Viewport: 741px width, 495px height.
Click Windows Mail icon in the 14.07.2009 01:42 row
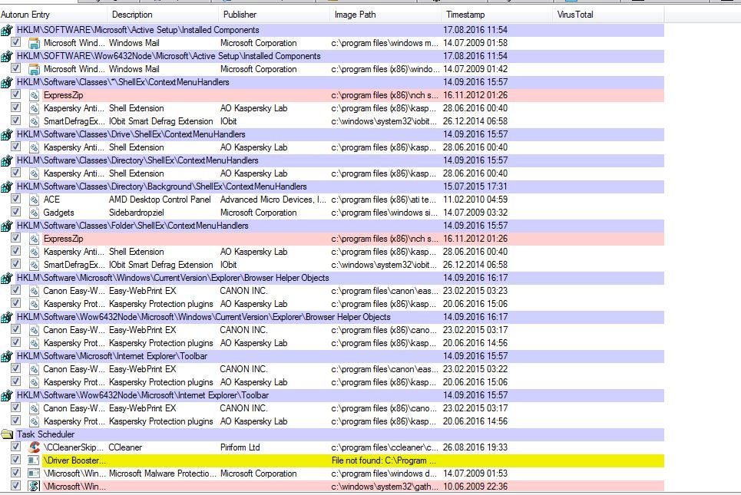tap(34, 69)
